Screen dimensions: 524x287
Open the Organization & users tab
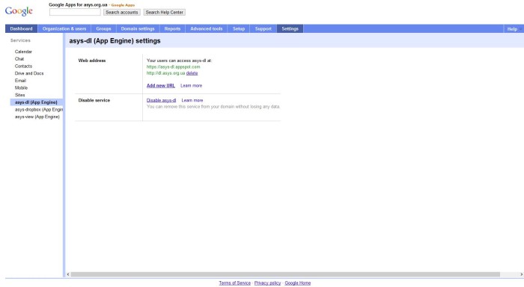click(x=64, y=28)
